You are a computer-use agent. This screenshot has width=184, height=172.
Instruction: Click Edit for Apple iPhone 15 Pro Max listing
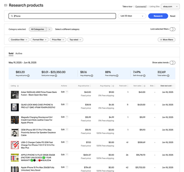[63, 167]
